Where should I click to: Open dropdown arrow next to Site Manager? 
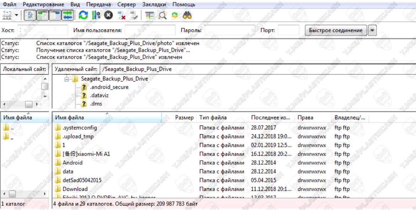click(x=16, y=15)
